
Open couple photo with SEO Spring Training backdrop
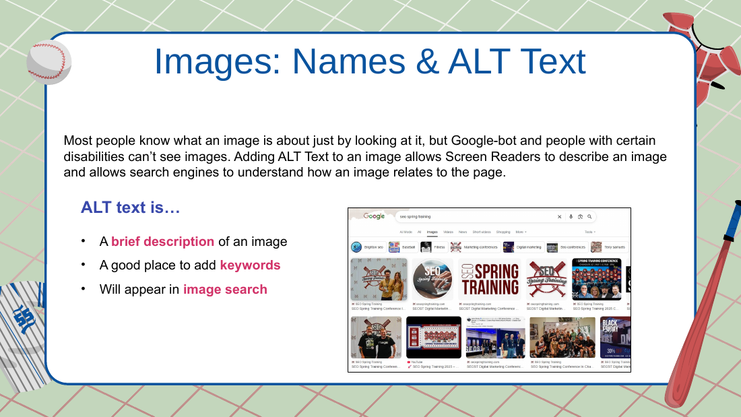[379, 279]
